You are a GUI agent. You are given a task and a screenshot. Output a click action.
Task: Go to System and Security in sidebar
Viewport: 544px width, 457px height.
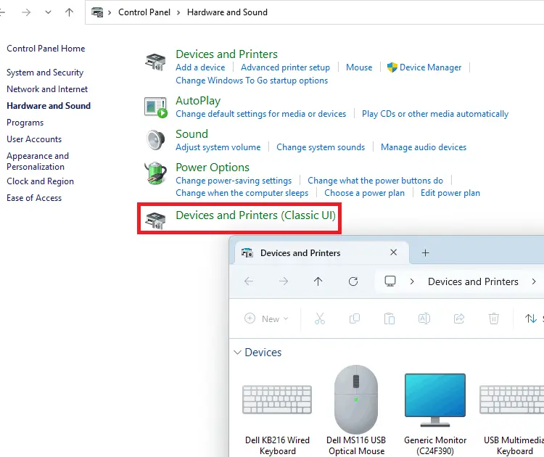[x=45, y=73]
